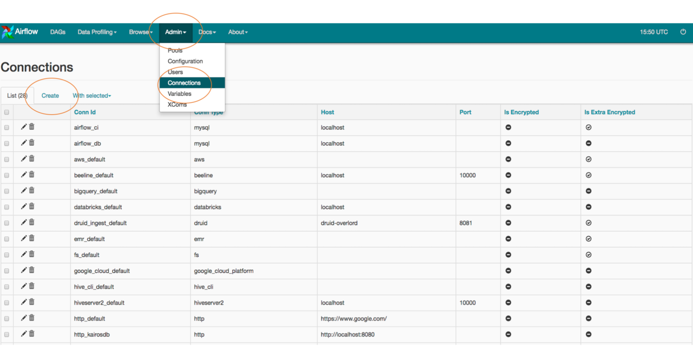Click trash icon for druid_ingest_default row
This screenshot has width=693, height=349.
pos(32,222)
